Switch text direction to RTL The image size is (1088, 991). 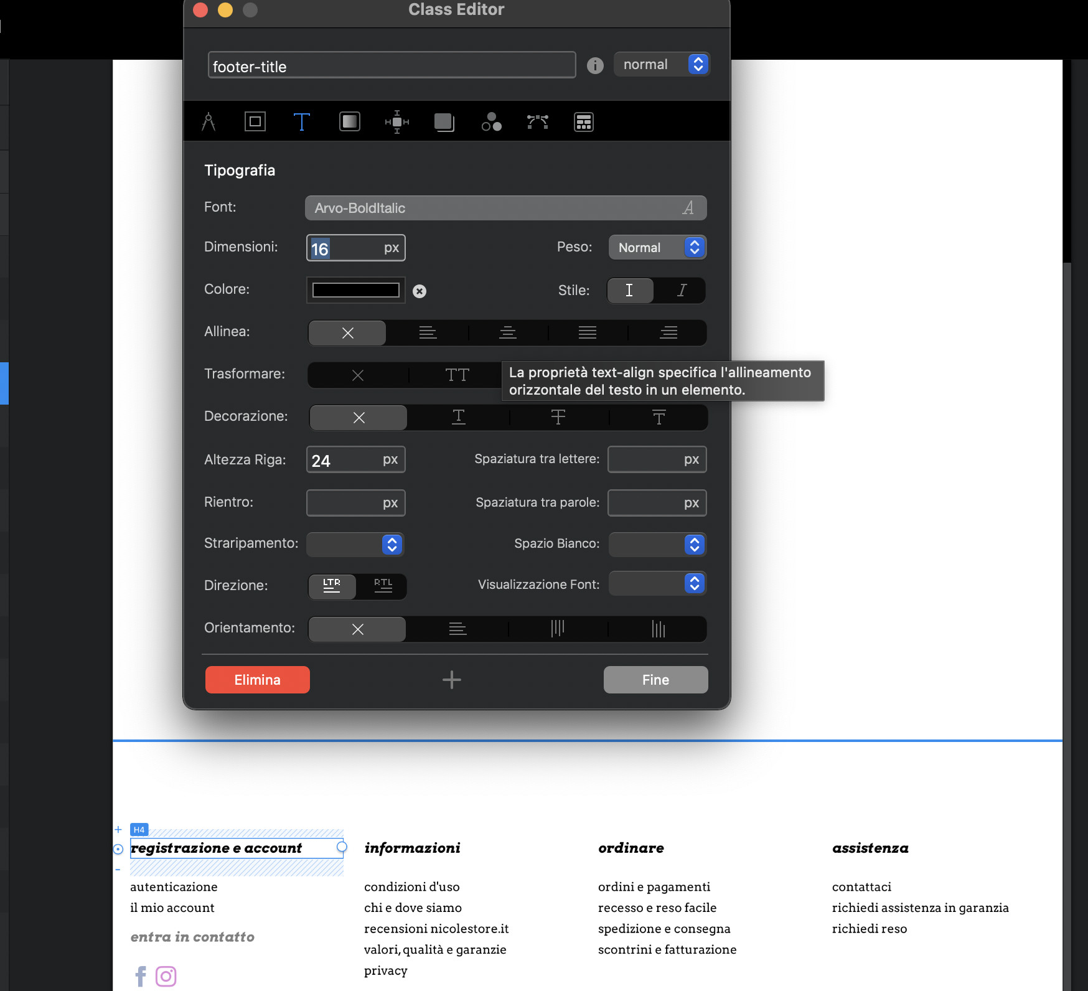pos(383,586)
